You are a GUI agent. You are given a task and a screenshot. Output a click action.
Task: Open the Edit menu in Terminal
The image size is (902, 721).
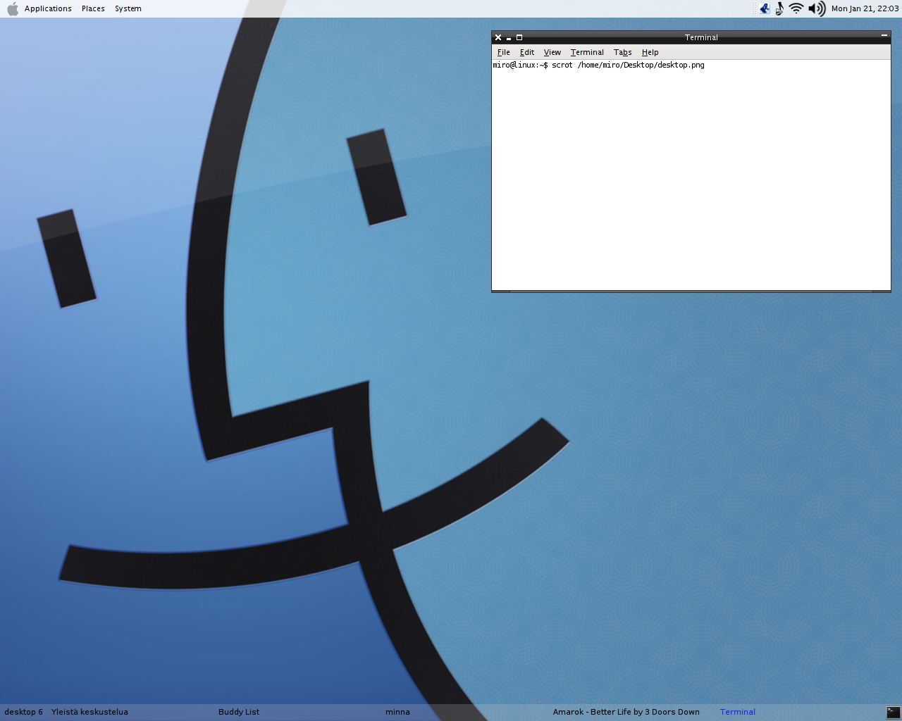coord(527,52)
